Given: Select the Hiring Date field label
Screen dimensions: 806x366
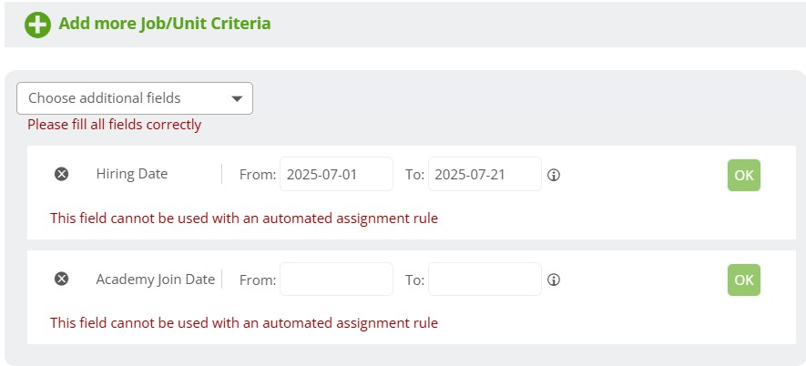Looking at the screenshot, I should (131, 174).
